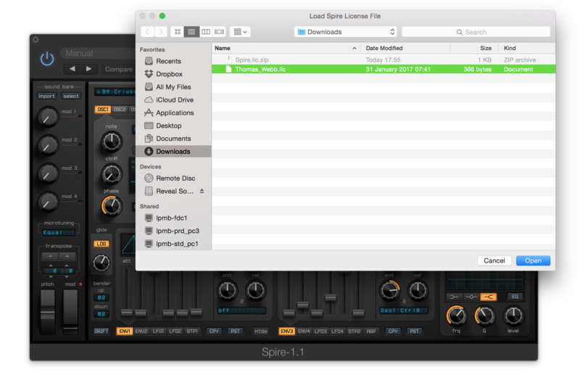Select the Thomas_Webb.lic file
Image resolution: width=580 pixels, height=378 pixels.
tap(262, 70)
